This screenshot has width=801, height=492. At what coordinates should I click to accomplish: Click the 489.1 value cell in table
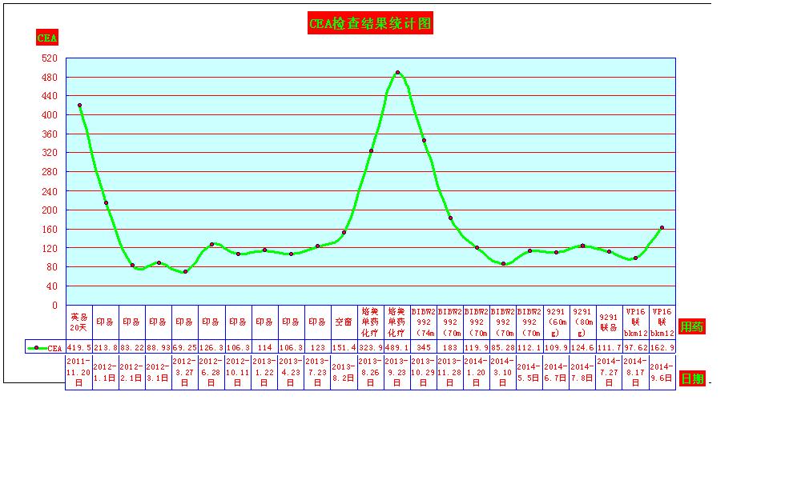[396, 348]
